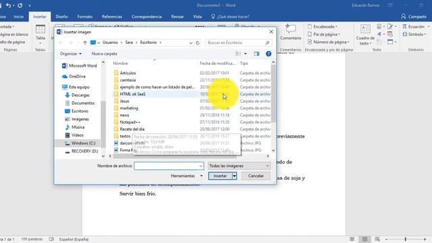Open the dialog help icon
The image size is (432, 243).
(269, 54)
